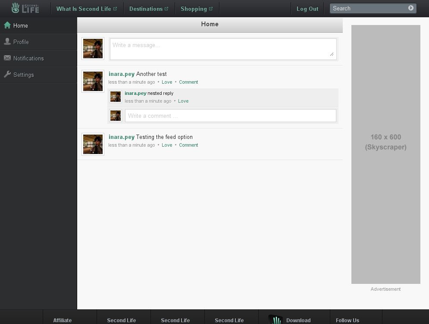Click the Log Out link
The height and width of the screenshot is (324, 429).
pyautogui.click(x=307, y=9)
